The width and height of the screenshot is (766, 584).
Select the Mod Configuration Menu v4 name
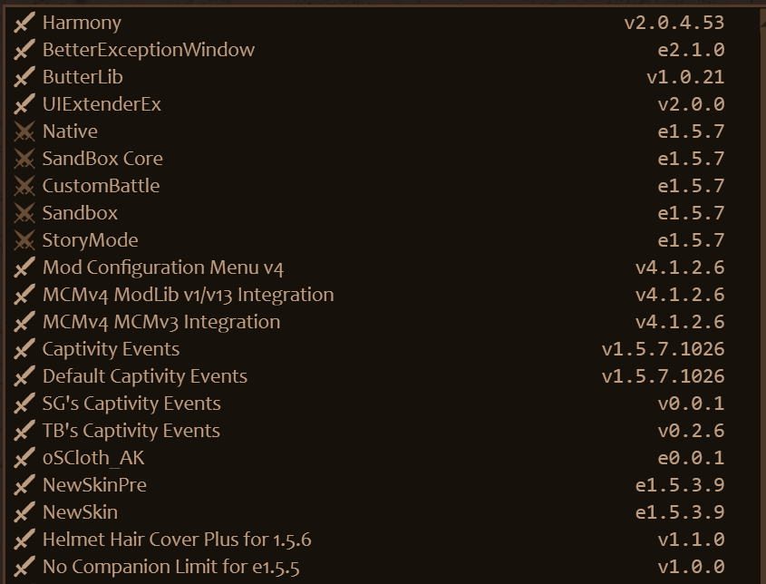coord(162,268)
